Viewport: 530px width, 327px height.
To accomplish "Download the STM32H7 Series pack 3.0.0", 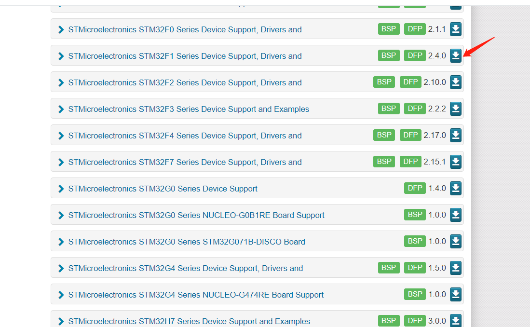I will click(x=456, y=321).
